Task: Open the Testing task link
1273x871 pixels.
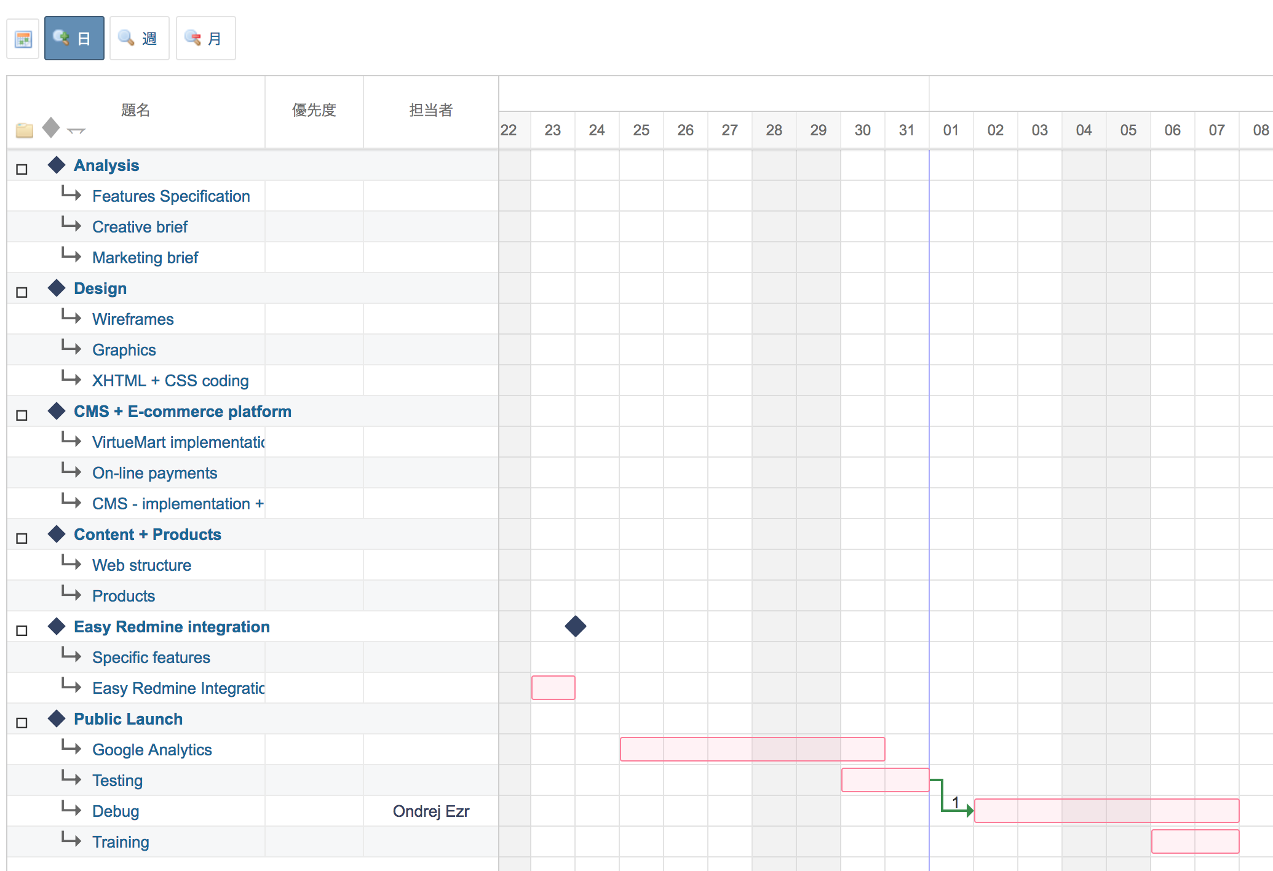Action: click(117, 780)
